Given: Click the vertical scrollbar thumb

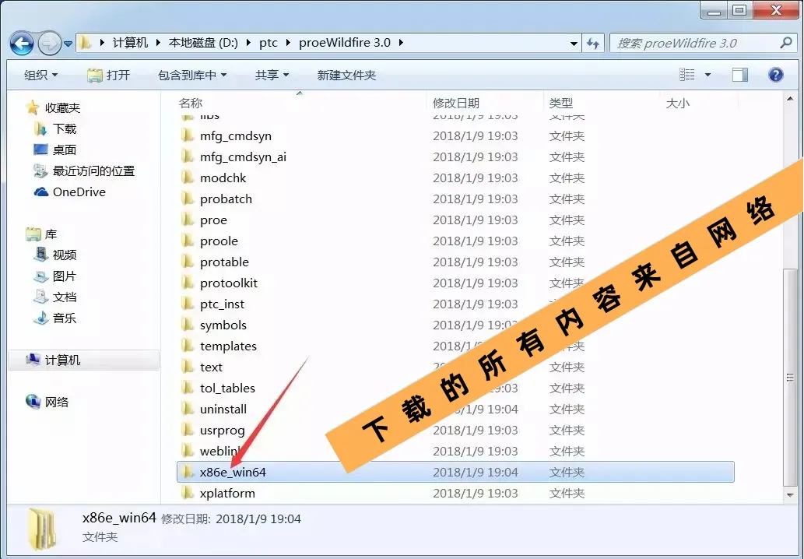Looking at the screenshot, I should click(x=790, y=377).
